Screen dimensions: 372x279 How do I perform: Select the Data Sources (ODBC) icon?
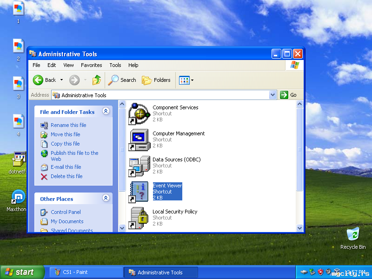click(x=139, y=166)
